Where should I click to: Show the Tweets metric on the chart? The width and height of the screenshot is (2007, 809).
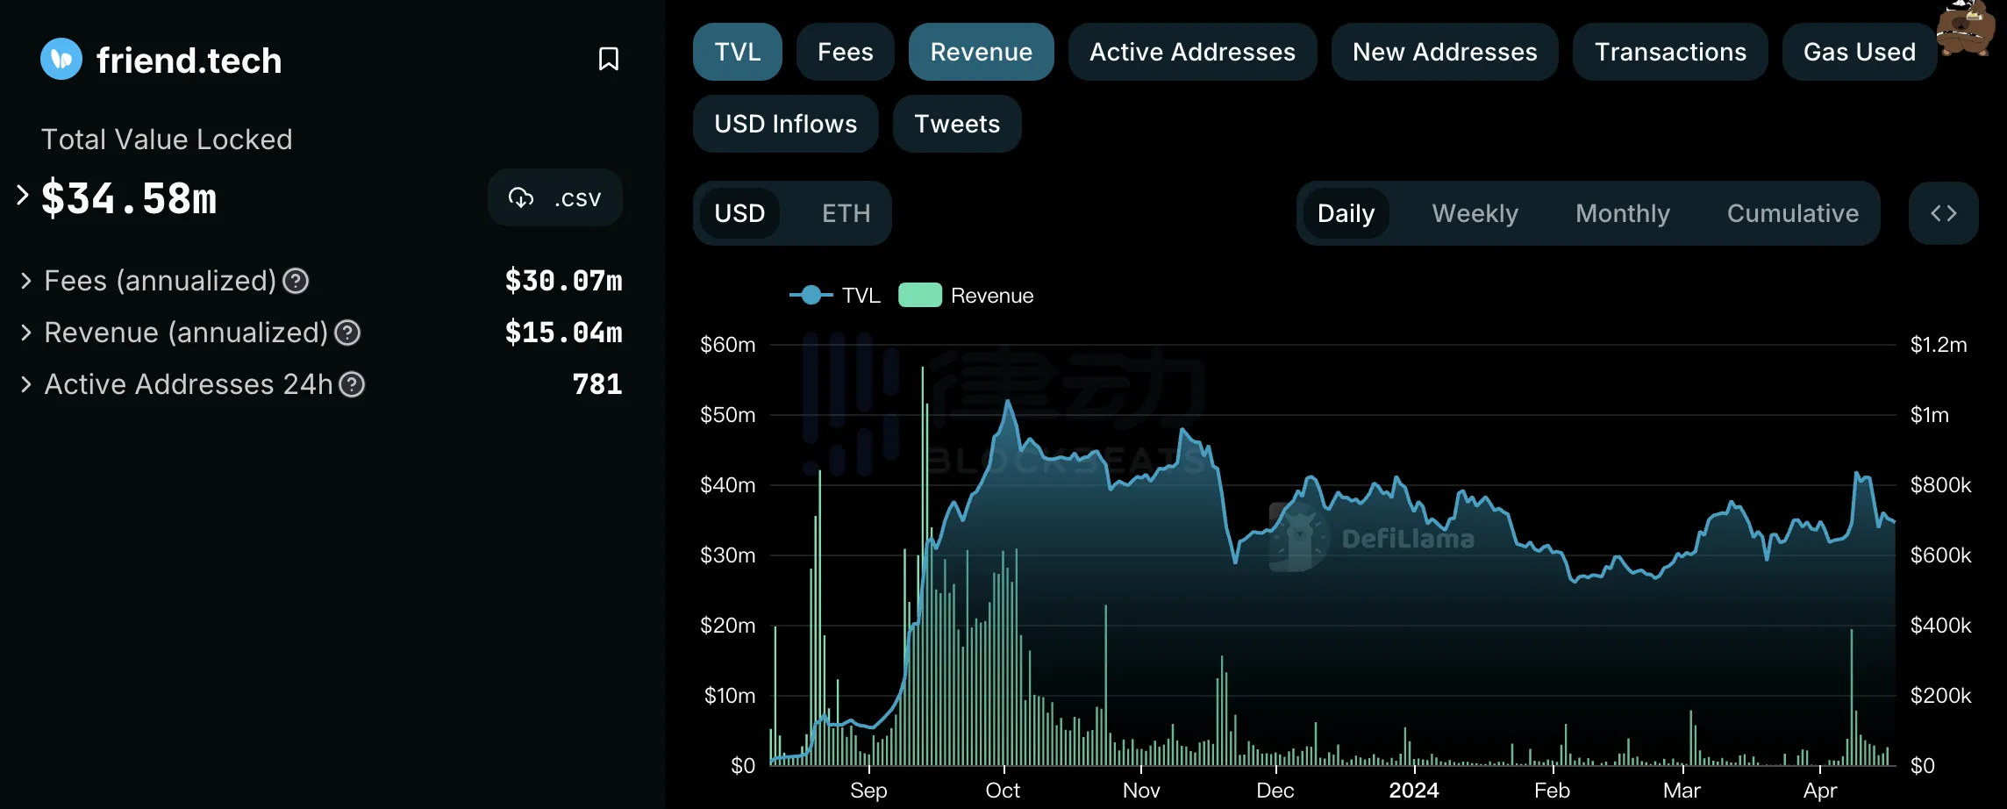coord(956,124)
